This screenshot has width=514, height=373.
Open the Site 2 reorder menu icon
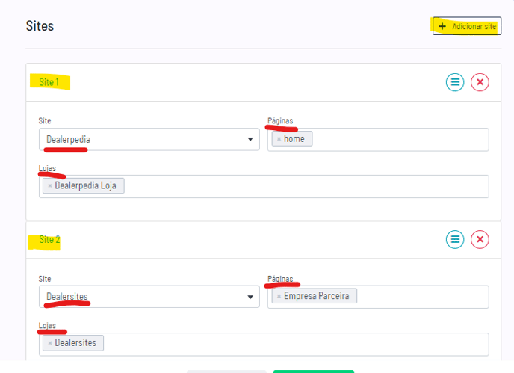455,239
